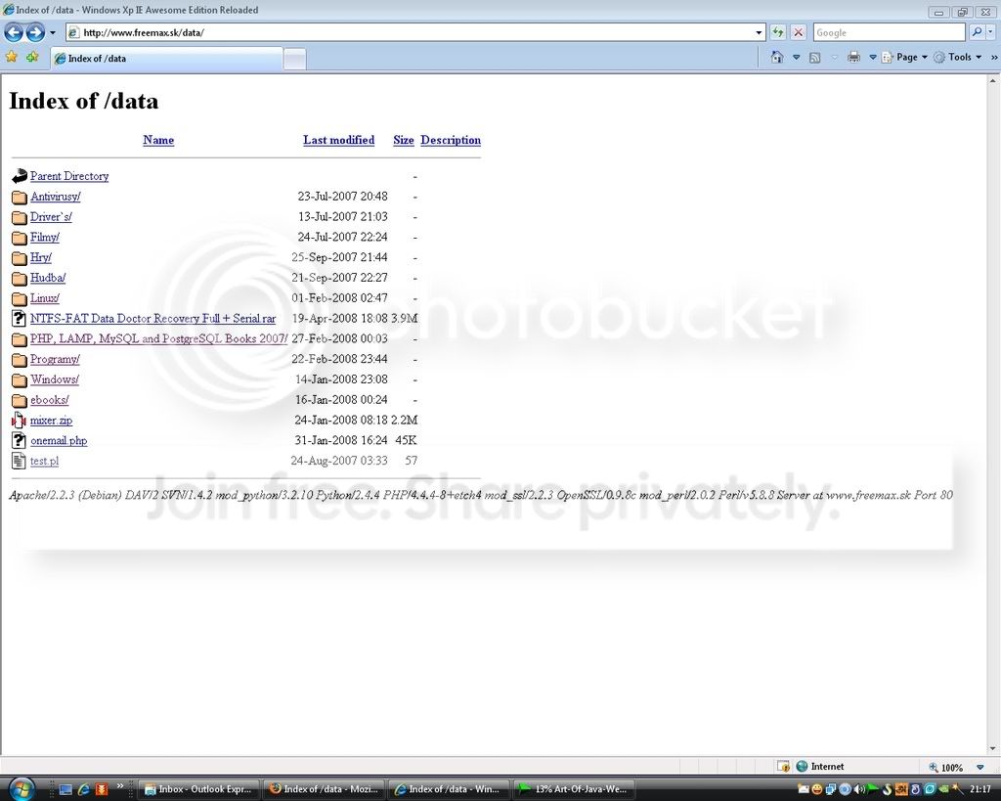This screenshot has width=1001, height=801.
Task: Open the Tools menu
Action: tap(958, 57)
